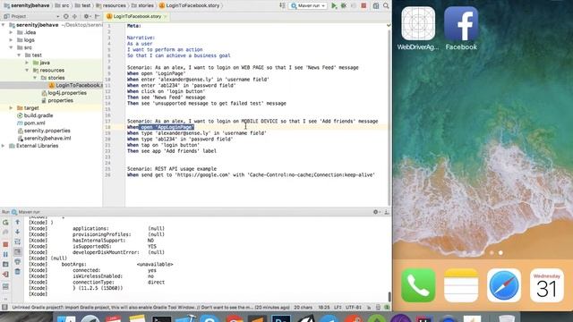Collapse the resources folder
The width and height of the screenshot is (573, 322).
(x=27, y=70)
